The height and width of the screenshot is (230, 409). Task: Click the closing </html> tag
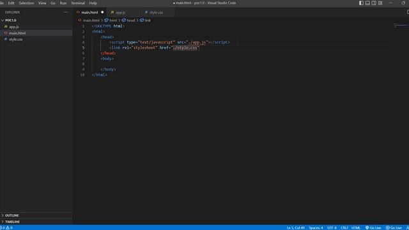pyautogui.click(x=100, y=75)
